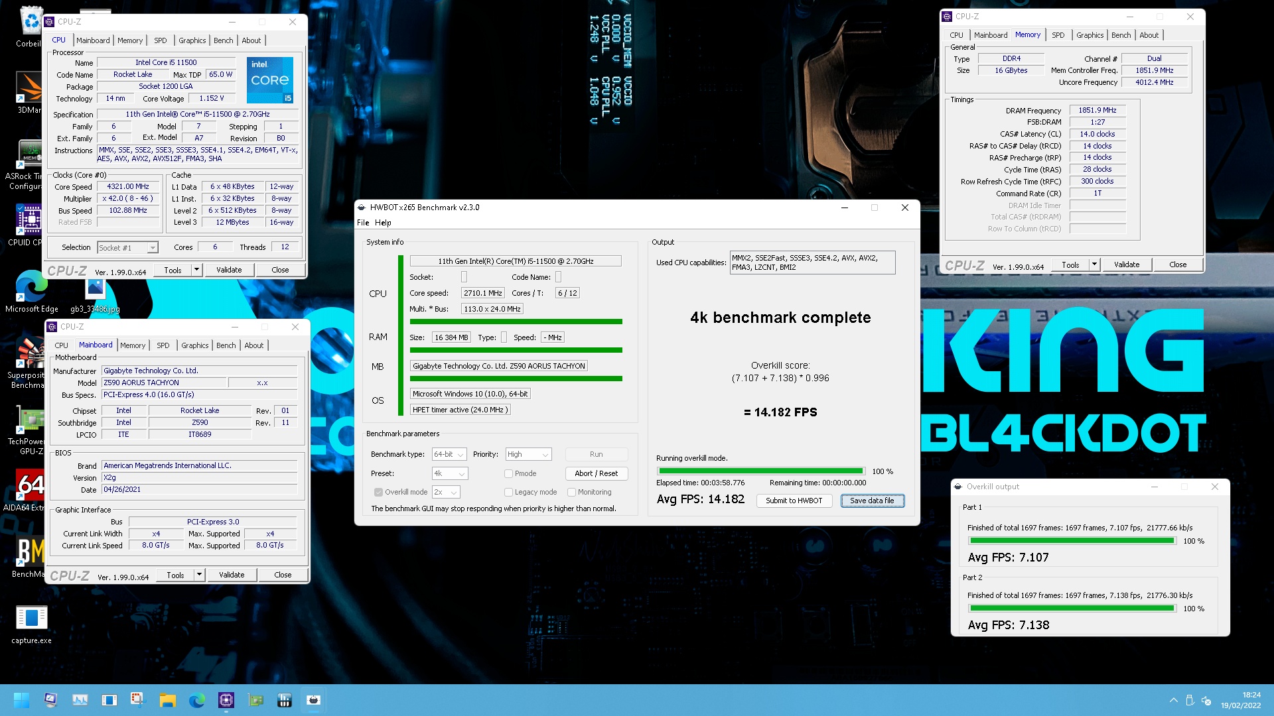Open the Priority High dropdown
The width and height of the screenshot is (1274, 716).
[x=528, y=454]
